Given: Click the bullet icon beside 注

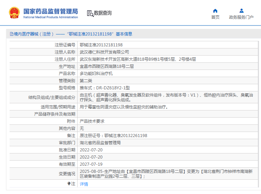Looking at the screenshot, I should point(69,184).
